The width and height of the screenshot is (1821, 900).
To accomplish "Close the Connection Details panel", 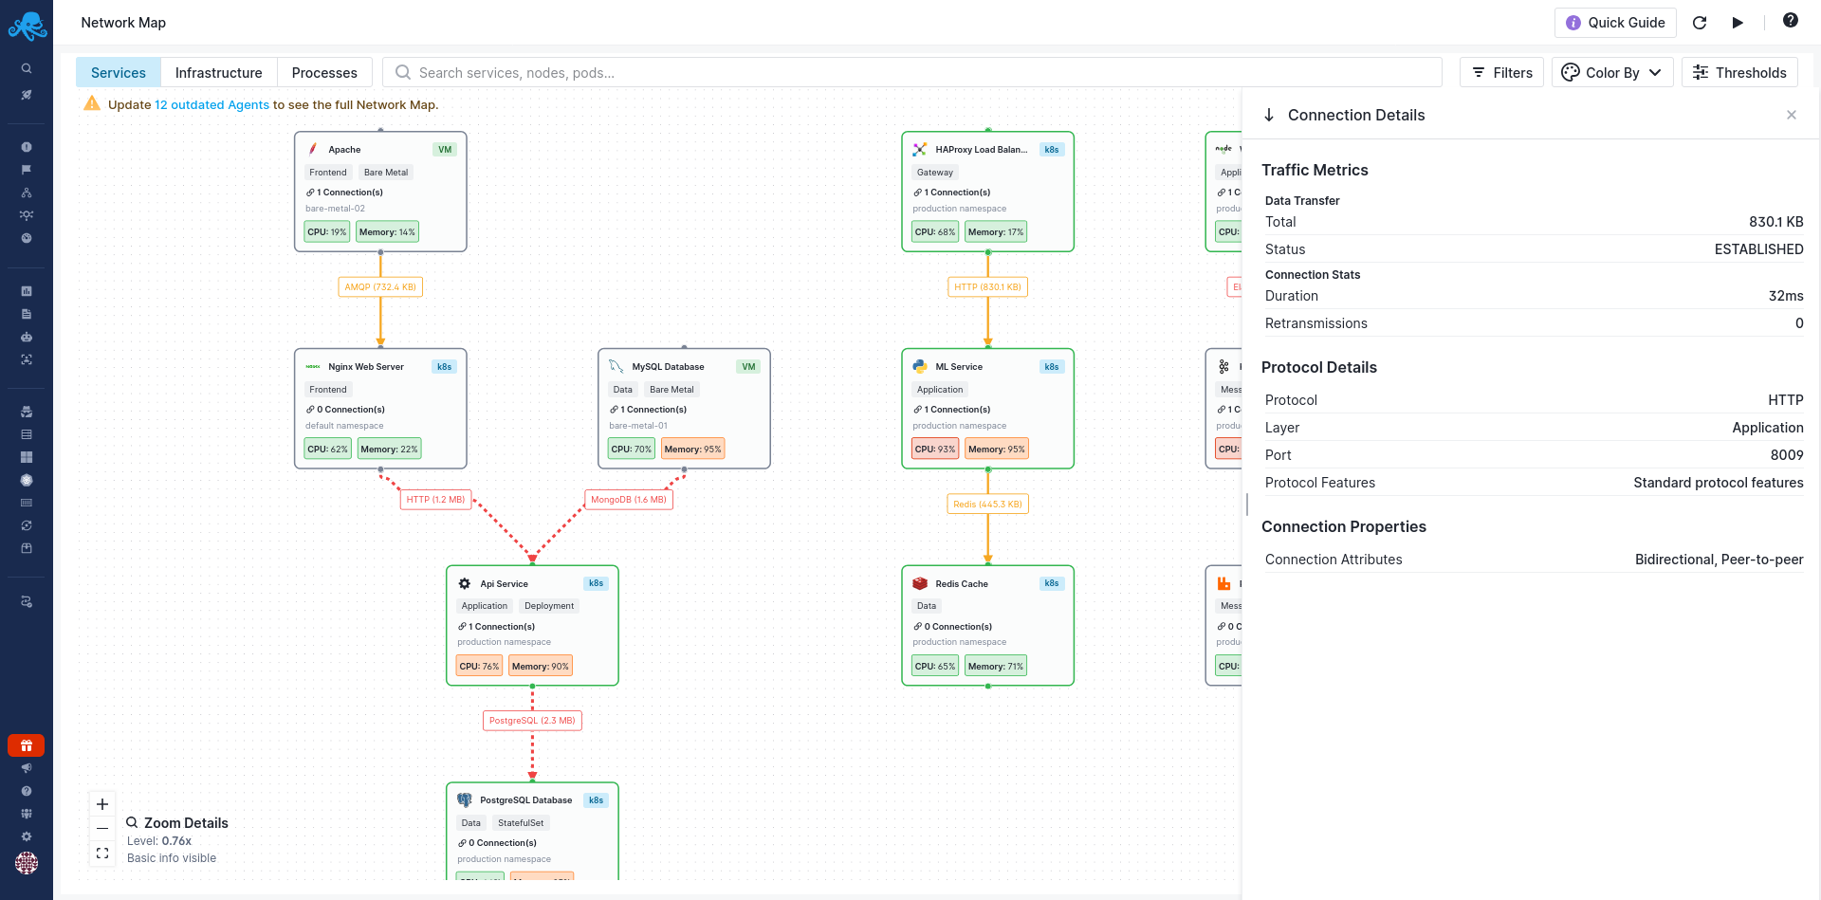I will pyautogui.click(x=1791, y=115).
